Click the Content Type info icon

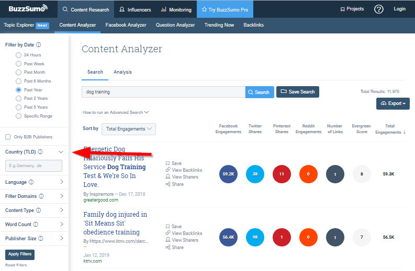39,210
